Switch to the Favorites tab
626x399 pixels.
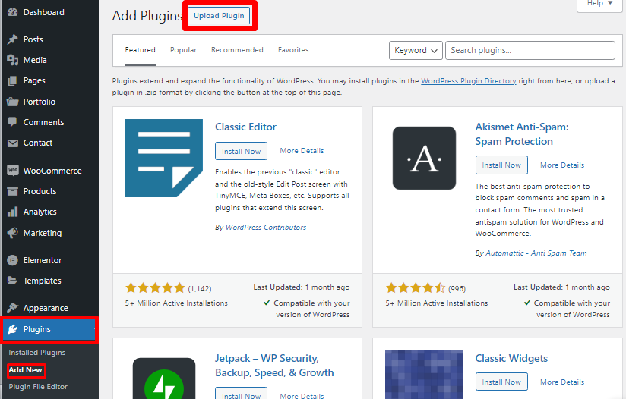[x=293, y=50]
